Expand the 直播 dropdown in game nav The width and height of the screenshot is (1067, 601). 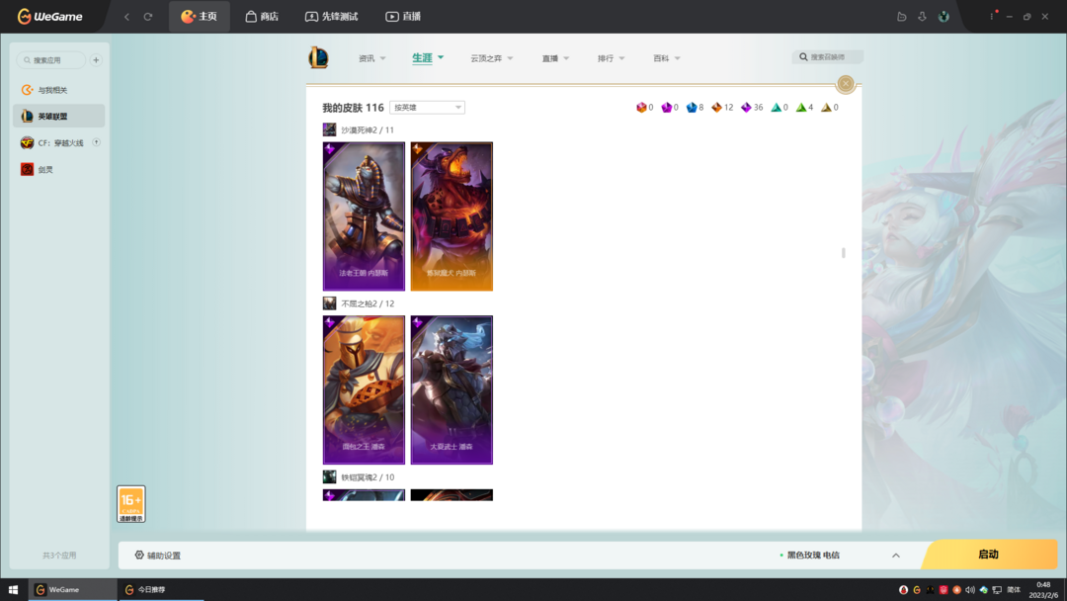[x=555, y=58]
